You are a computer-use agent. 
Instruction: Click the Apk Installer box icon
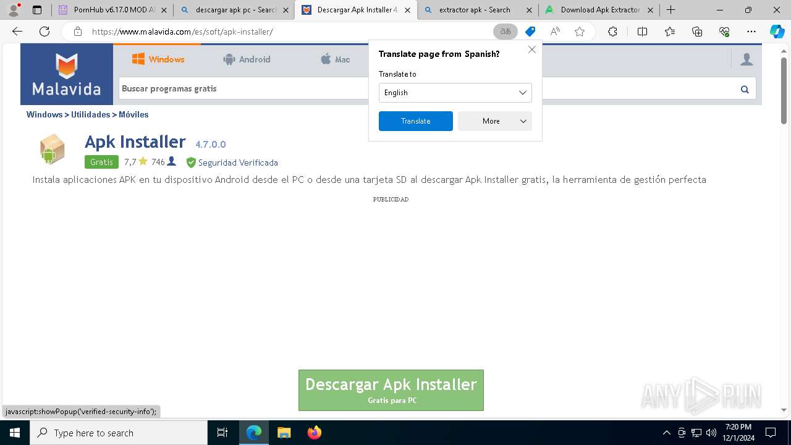coord(52,150)
